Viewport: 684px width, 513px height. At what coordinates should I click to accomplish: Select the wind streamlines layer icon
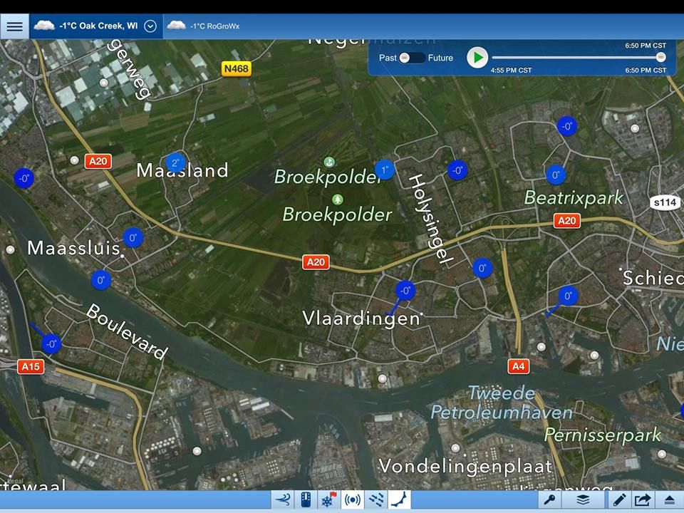pos(375,500)
